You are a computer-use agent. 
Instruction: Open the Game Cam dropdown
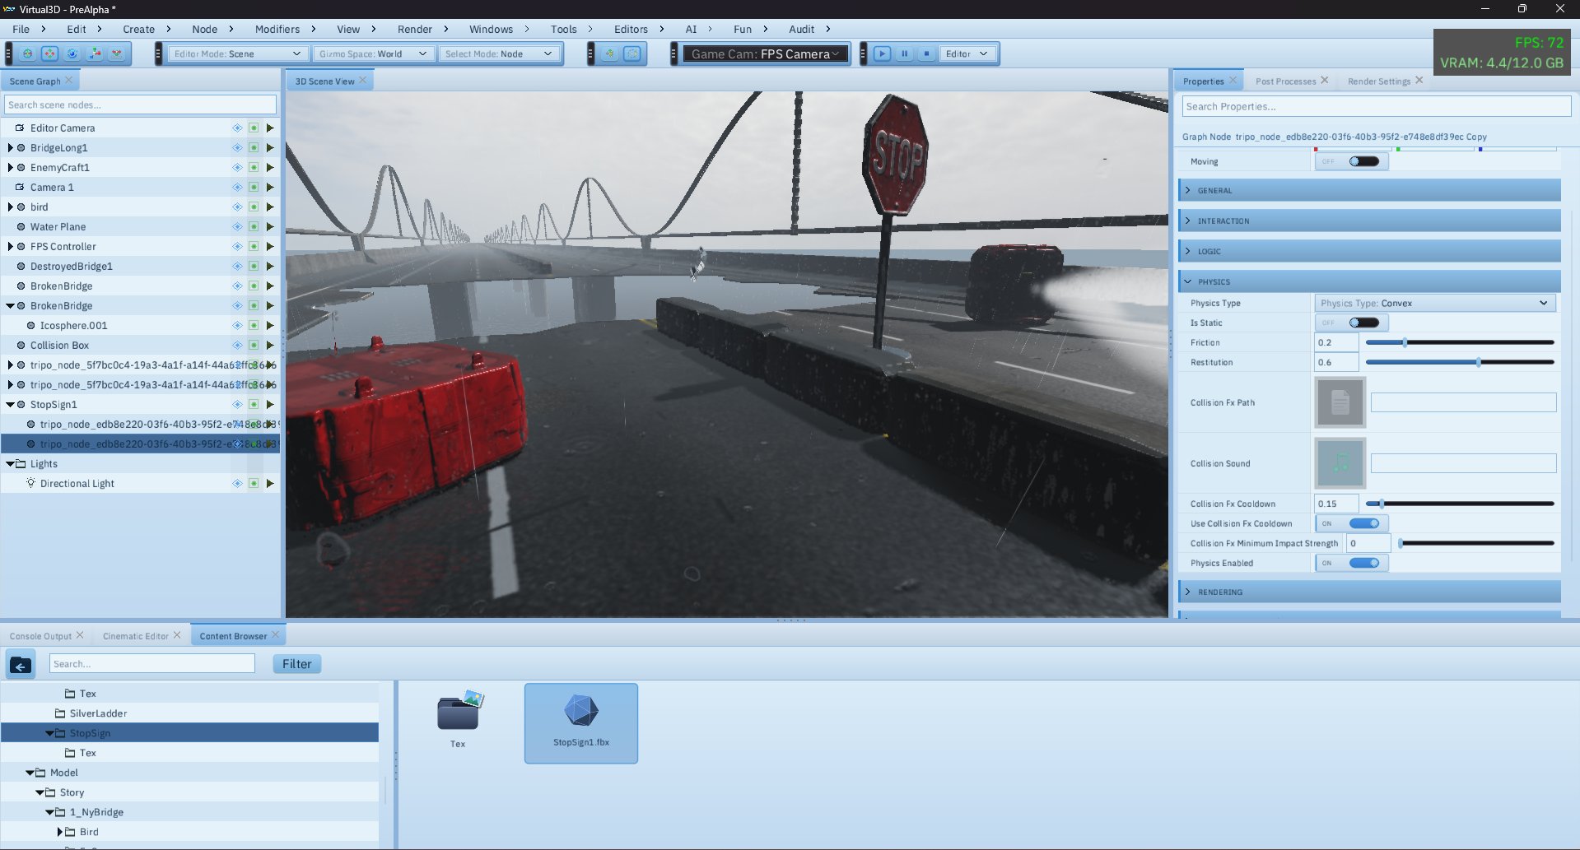tap(766, 53)
